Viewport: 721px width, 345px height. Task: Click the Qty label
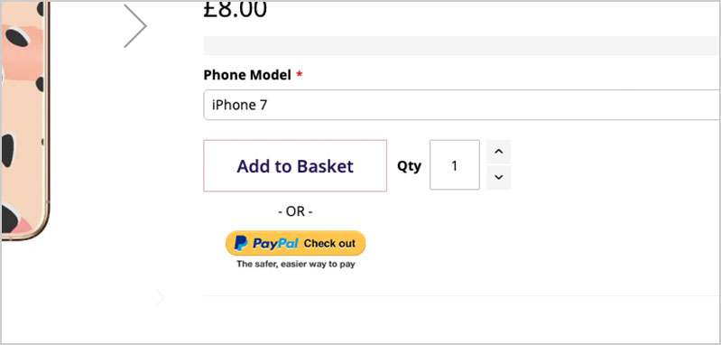coord(410,166)
